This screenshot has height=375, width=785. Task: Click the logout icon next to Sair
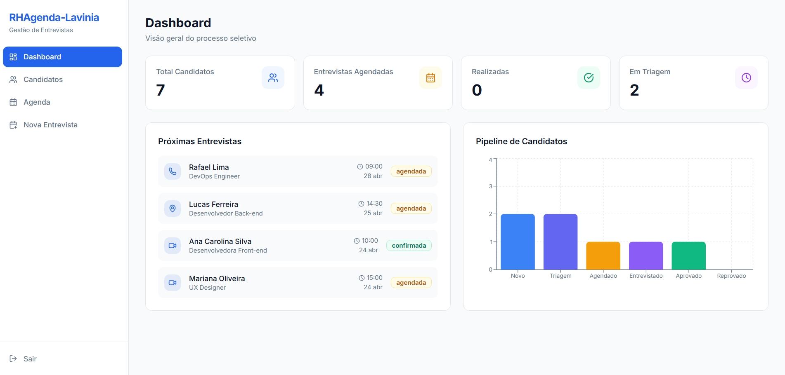13,359
